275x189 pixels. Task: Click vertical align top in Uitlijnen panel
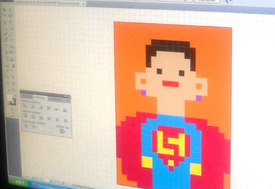pyautogui.click(x=49, y=108)
